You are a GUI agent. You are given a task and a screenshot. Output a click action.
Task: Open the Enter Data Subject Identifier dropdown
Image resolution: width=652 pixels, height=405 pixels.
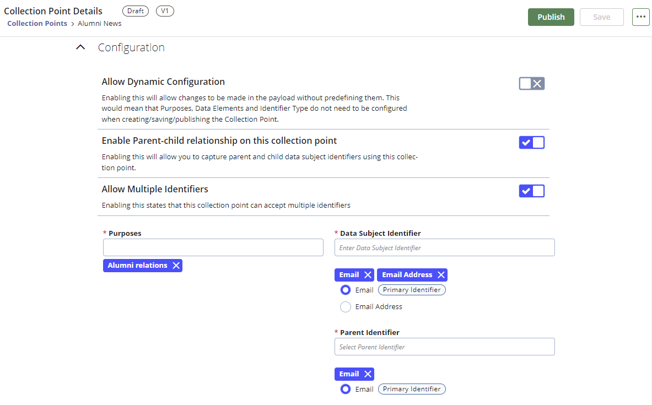point(444,247)
